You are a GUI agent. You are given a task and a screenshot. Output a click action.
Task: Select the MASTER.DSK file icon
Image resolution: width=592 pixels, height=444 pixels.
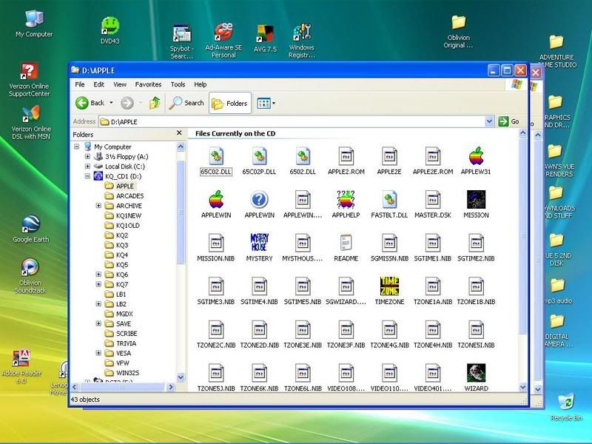(x=433, y=199)
